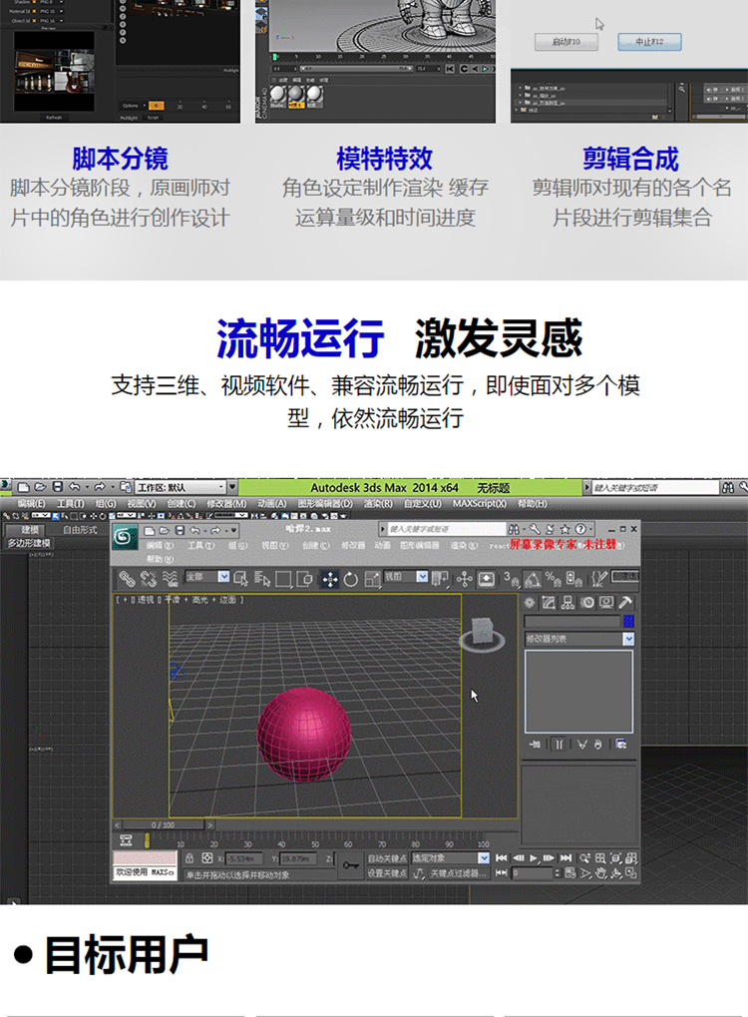Open 关键点过滤器 key filters
The width and height of the screenshot is (748, 1017).
click(458, 873)
